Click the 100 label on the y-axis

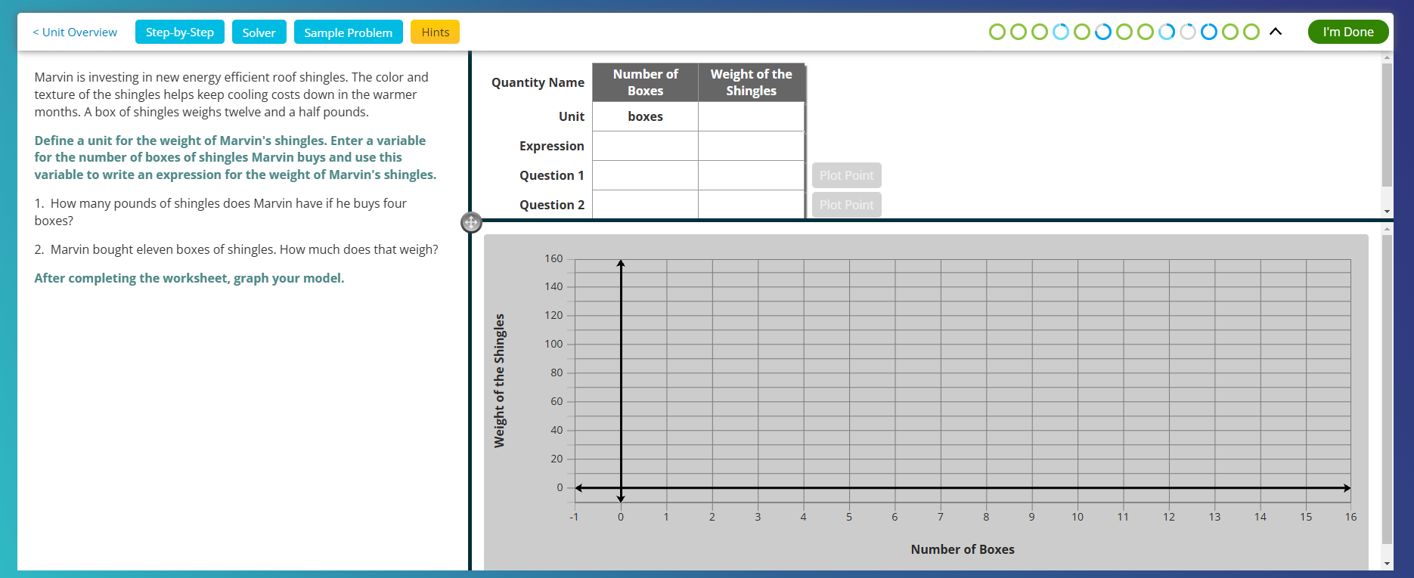pos(554,344)
